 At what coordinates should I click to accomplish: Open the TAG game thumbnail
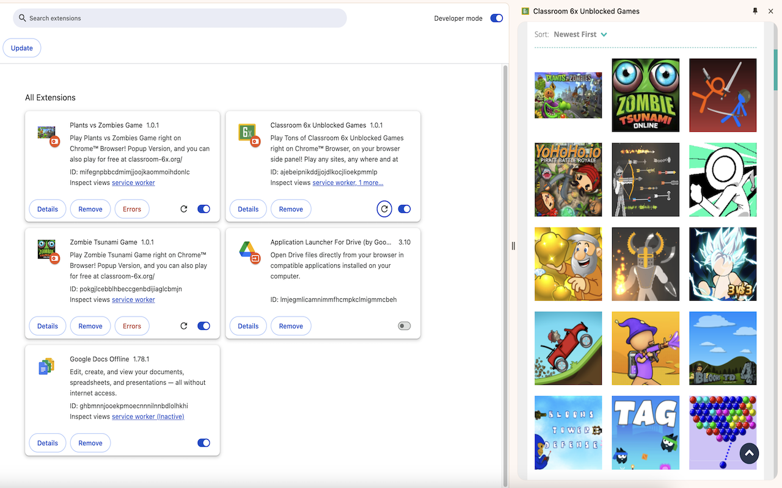(x=646, y=432)
